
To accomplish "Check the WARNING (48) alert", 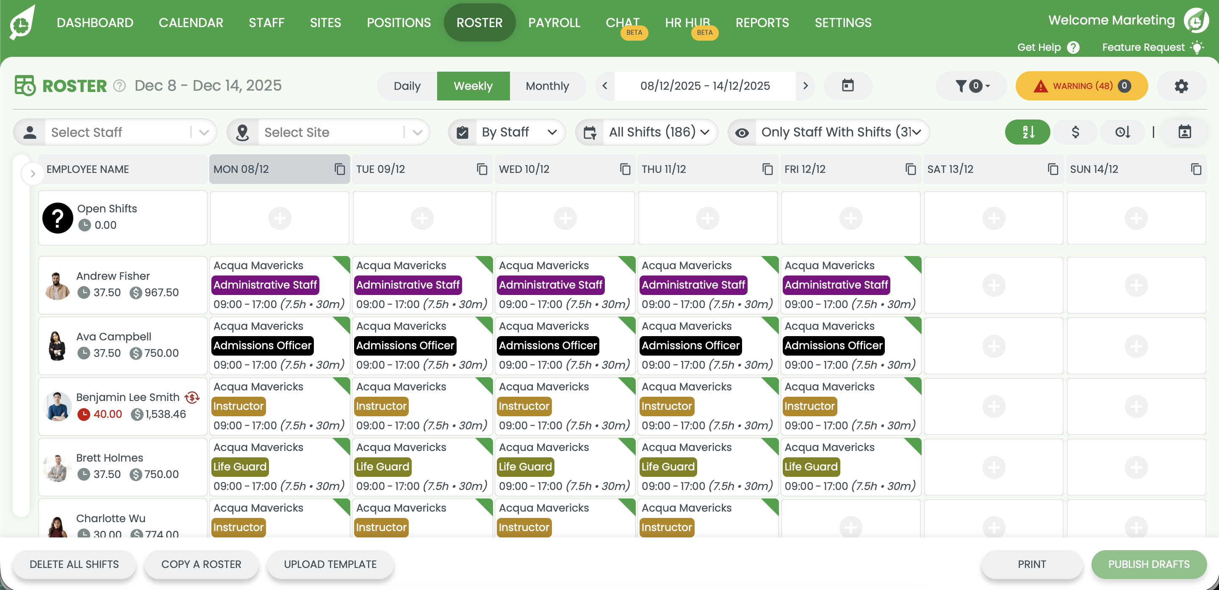I will (1081, 86).
